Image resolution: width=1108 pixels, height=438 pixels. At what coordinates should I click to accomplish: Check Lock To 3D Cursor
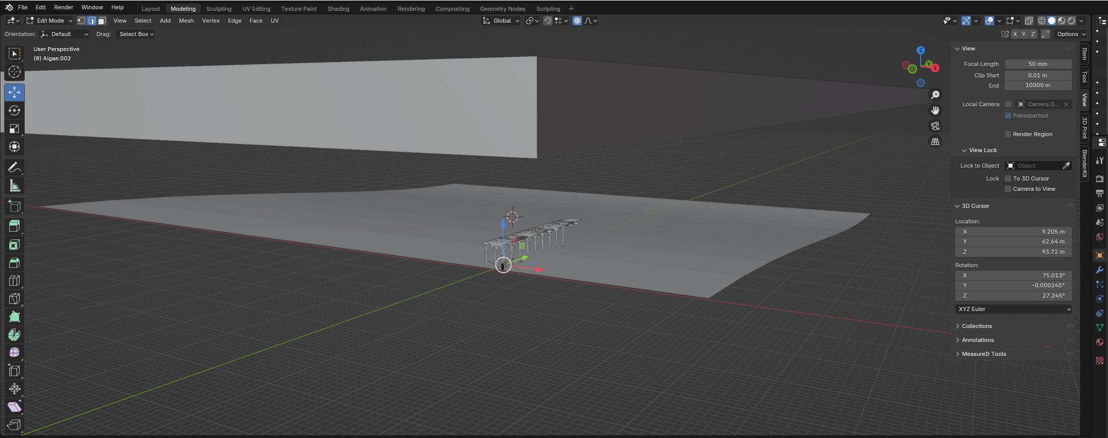pyautogui.click(x=1008, y=179)
